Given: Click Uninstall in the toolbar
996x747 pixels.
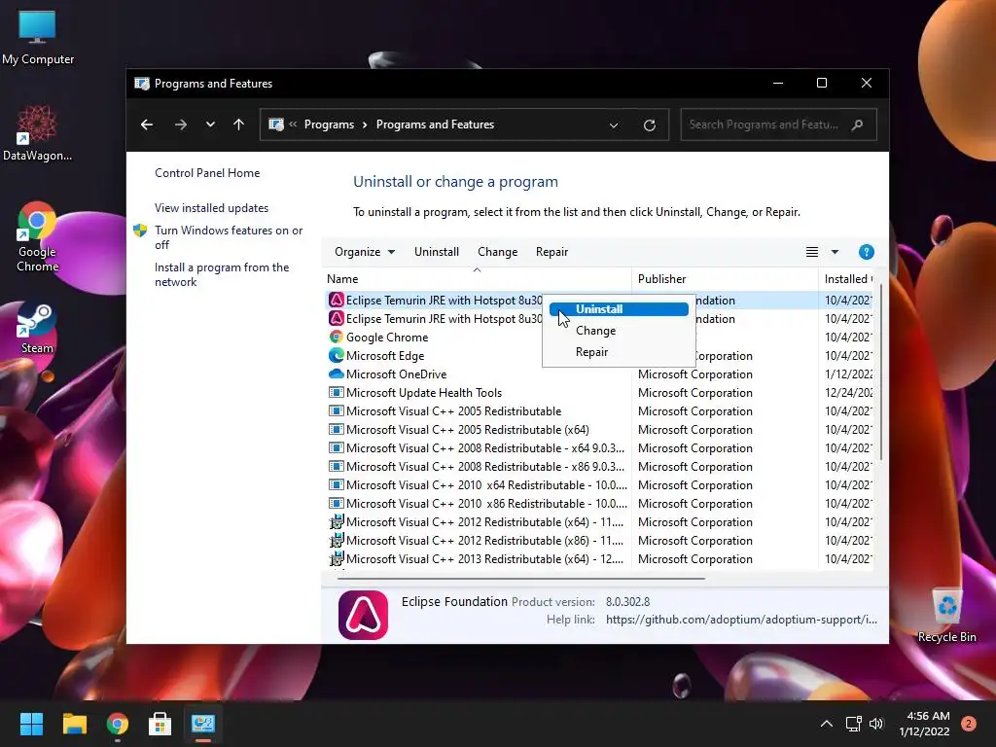Looking at the screenshot, I should [437, 252].
